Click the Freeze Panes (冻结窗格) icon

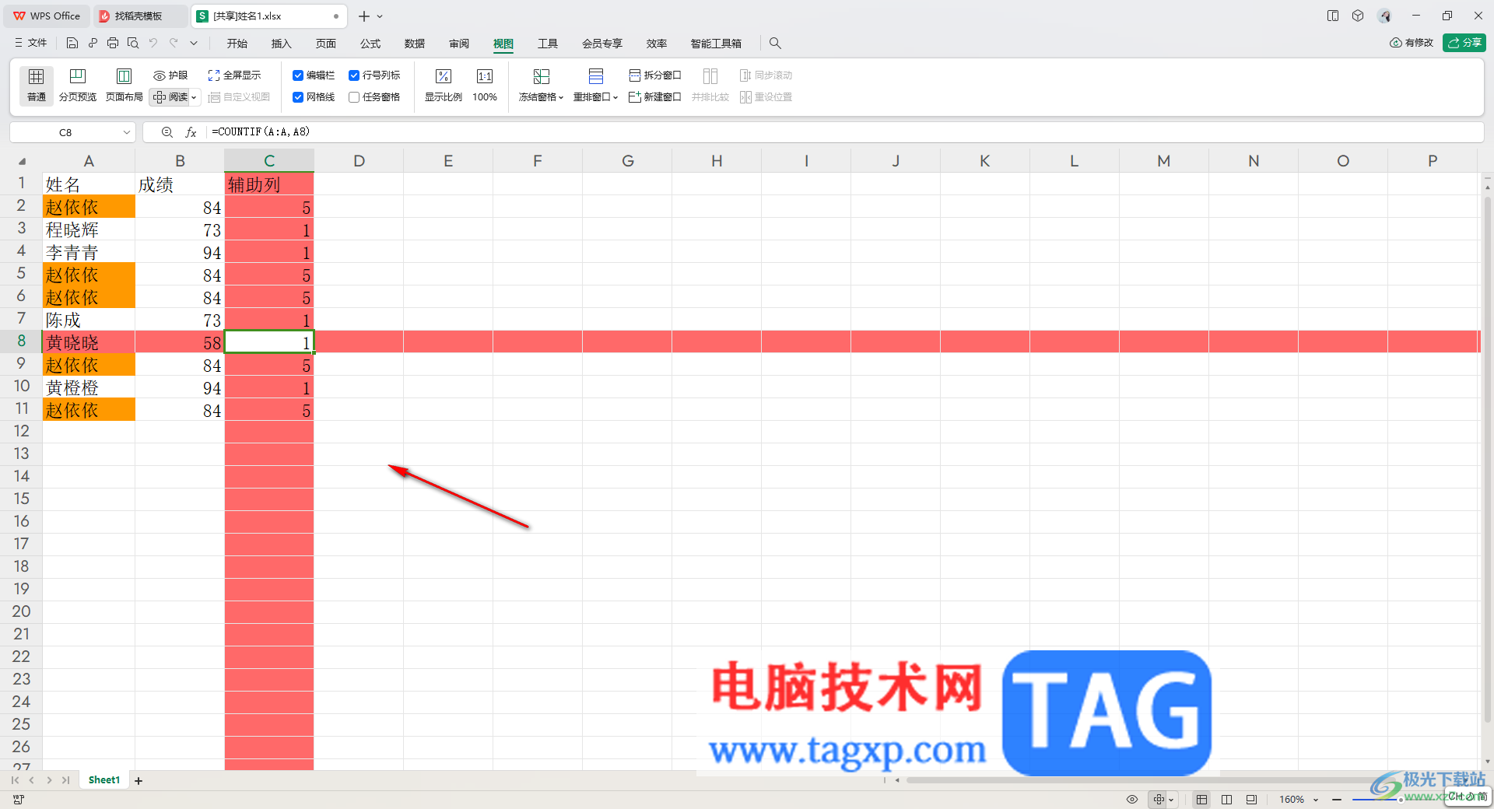(541, 76)
